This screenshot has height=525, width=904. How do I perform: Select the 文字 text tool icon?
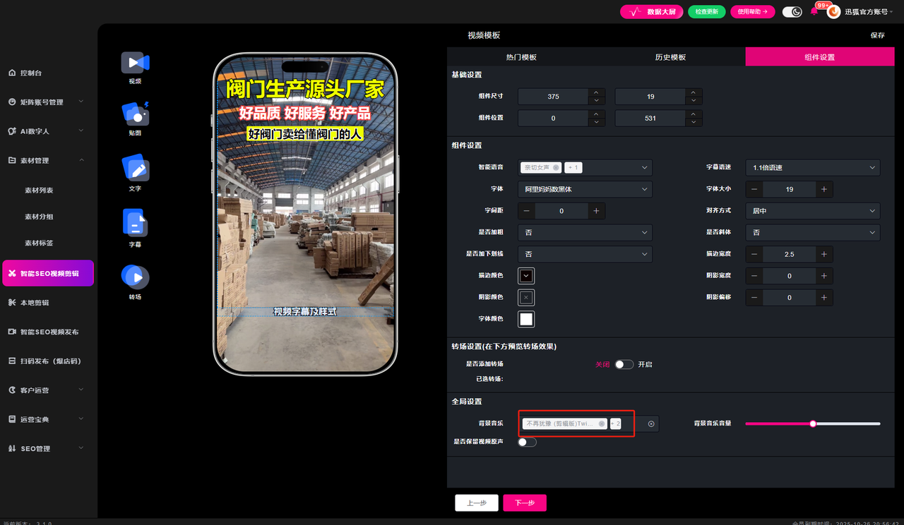click(x=135, y=168)
